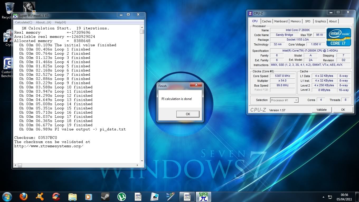Click the Threads value '8'
359x202 pixels.
[345, 100]
